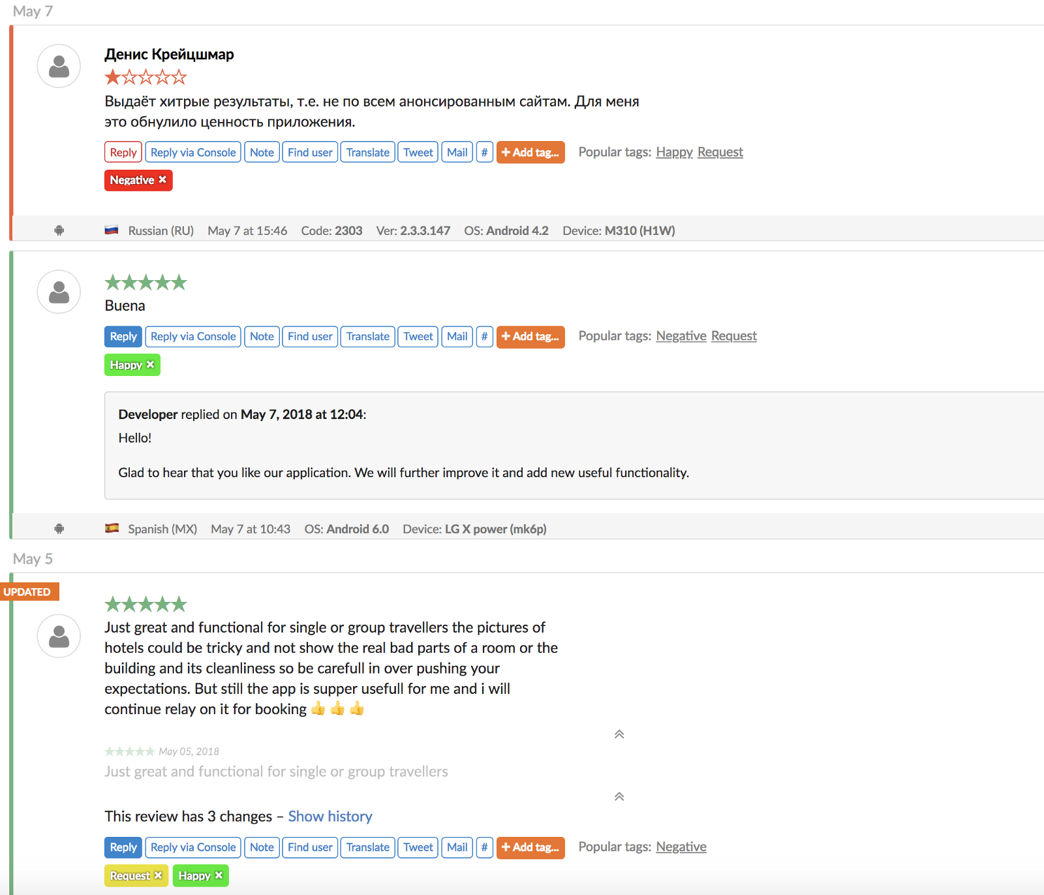Screen dimensions: 1044x895
Task: Remove the Happy tag from the Buena review
Action: [x=151, y=364]
